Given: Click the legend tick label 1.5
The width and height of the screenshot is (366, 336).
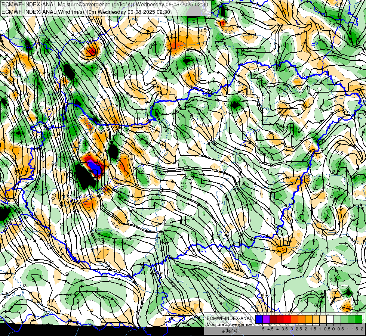Looking at the screenshot, I should tap(355, 329).
